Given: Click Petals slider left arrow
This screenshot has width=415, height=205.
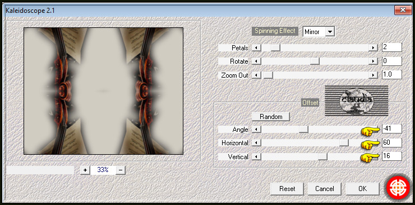Looking at the screenshot, I should [x=256, y=47].
